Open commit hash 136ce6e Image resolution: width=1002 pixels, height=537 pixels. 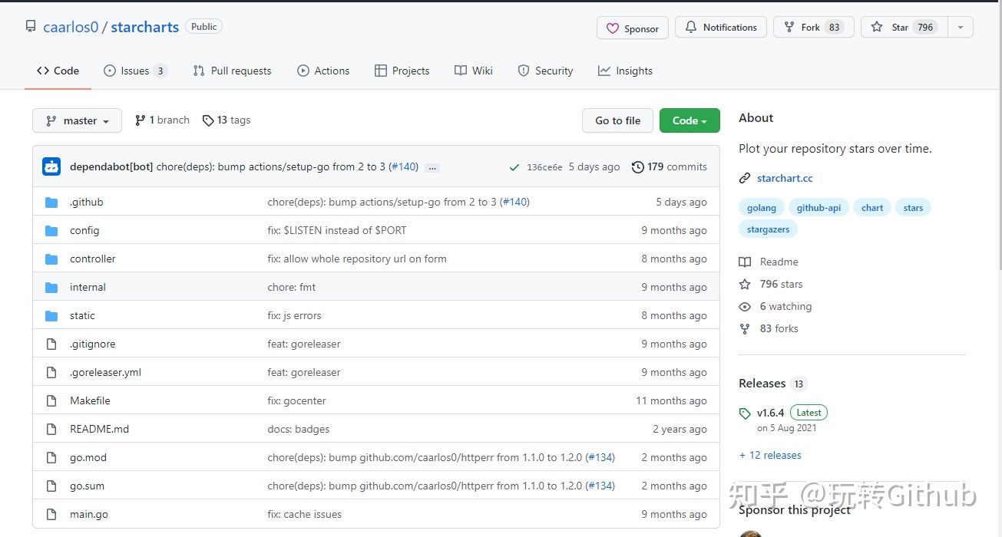tap(544, 167)
